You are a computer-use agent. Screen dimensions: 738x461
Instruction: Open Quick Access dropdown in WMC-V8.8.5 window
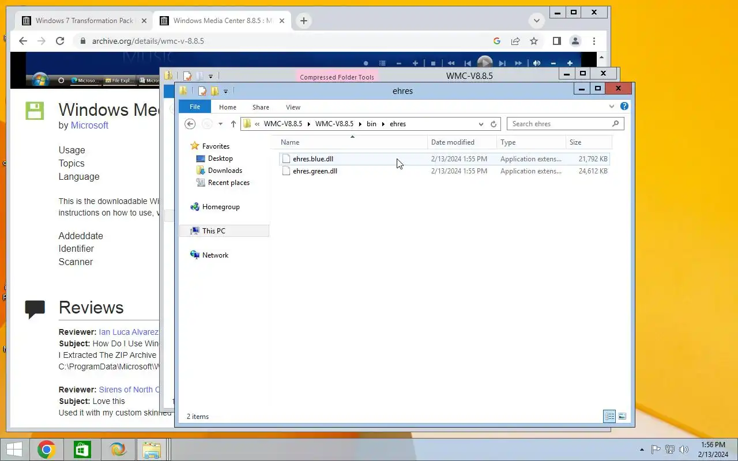click(210, 76)
